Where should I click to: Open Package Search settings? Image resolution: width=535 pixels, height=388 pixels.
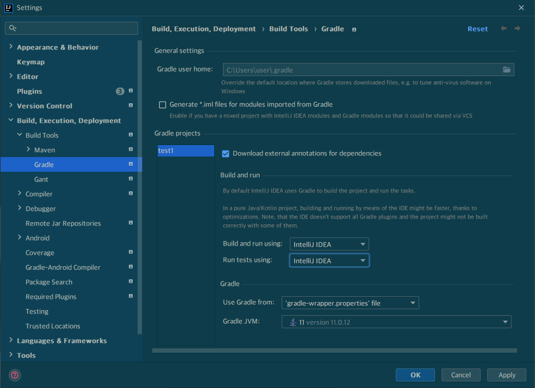click(x=49, y=281)
